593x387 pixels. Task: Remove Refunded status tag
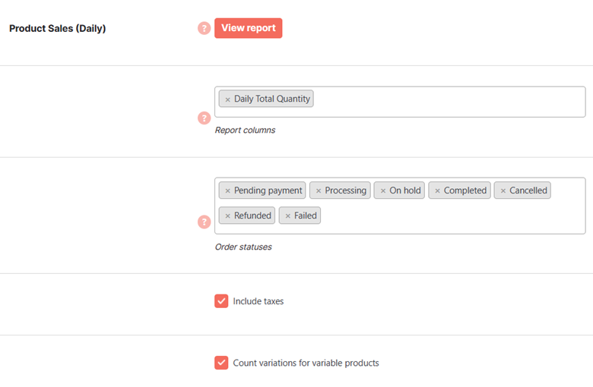click(x=227, y=216)
